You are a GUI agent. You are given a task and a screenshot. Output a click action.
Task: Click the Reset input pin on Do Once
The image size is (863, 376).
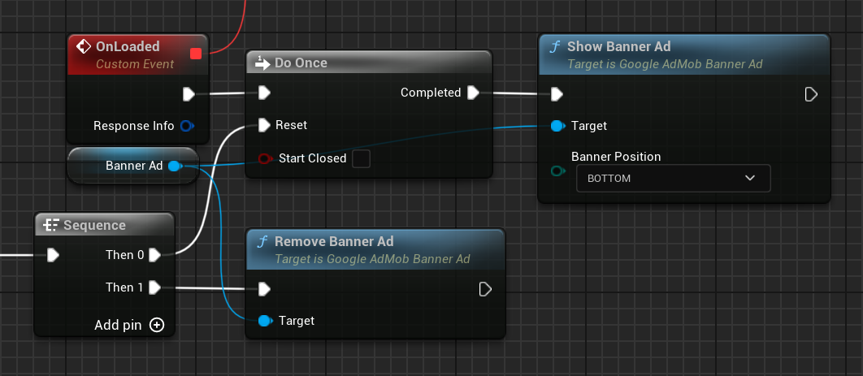(x=263, y=125)
